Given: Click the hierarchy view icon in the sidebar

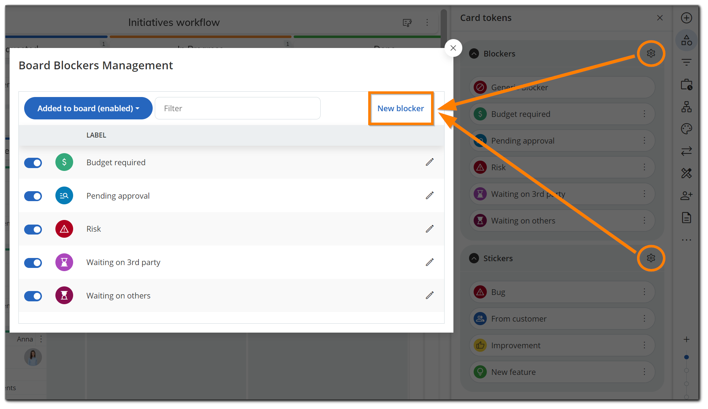Looking at the screenshot, I should click(686, 107).
